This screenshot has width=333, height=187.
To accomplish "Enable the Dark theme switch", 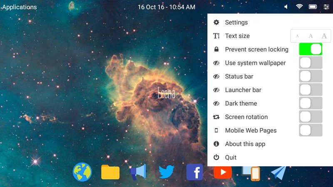I will coord(311,103).
